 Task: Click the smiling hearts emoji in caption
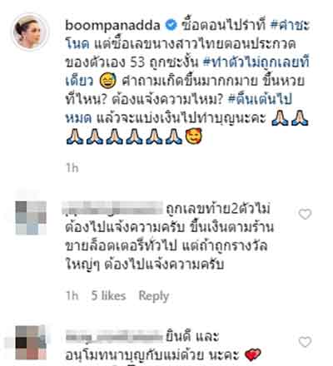pyautogui.click(x=193, y=136)
